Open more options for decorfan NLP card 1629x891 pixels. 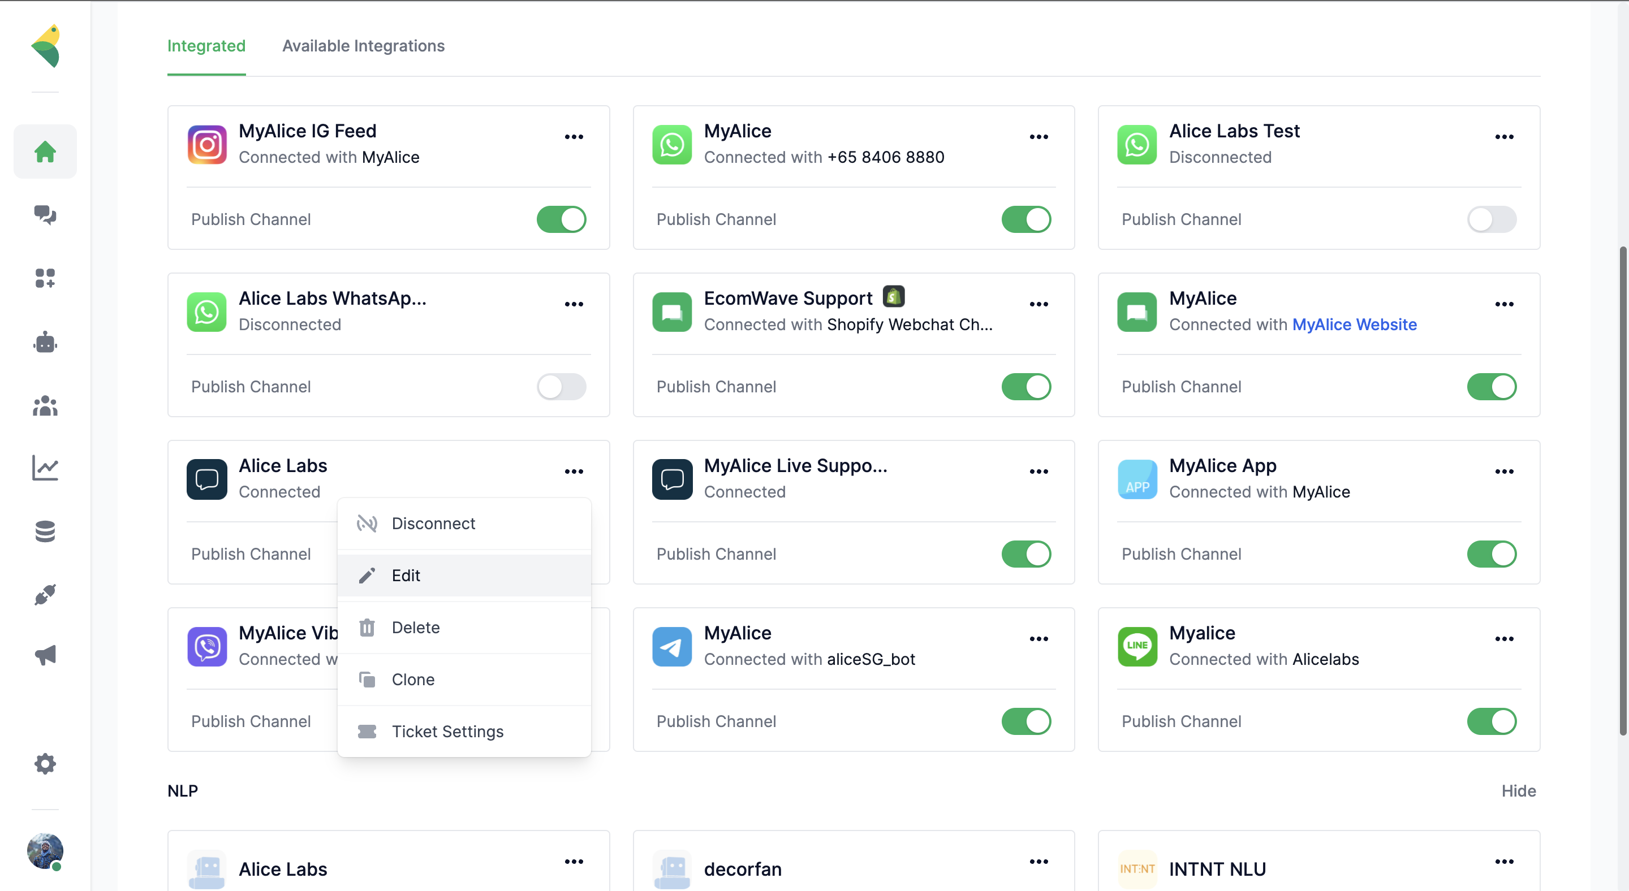point(1038,861)
